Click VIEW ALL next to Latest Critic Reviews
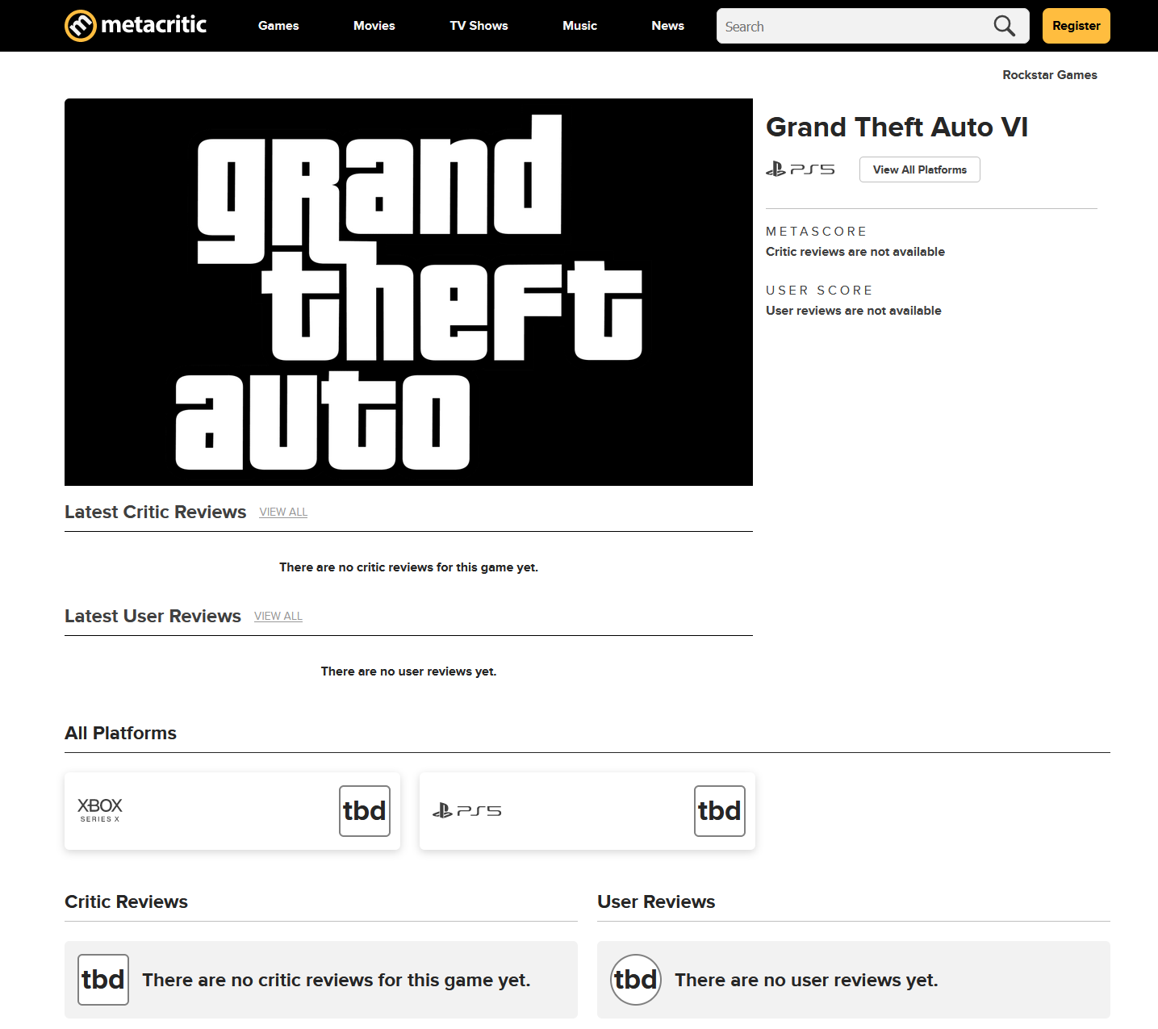Screen dimensions: 1158x1029 pyautogui.click(x=283, y=512)
